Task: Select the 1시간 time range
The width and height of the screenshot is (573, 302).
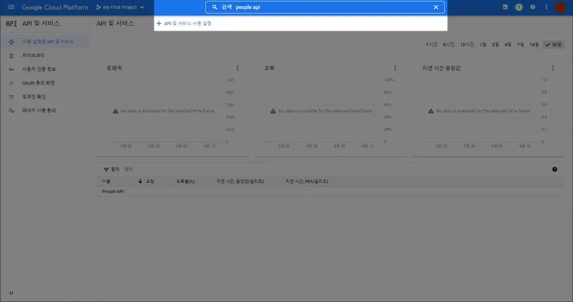Action: [x=431, y=45]
